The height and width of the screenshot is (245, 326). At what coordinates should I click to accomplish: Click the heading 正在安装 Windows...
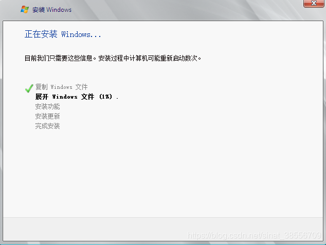pos(63,34)
